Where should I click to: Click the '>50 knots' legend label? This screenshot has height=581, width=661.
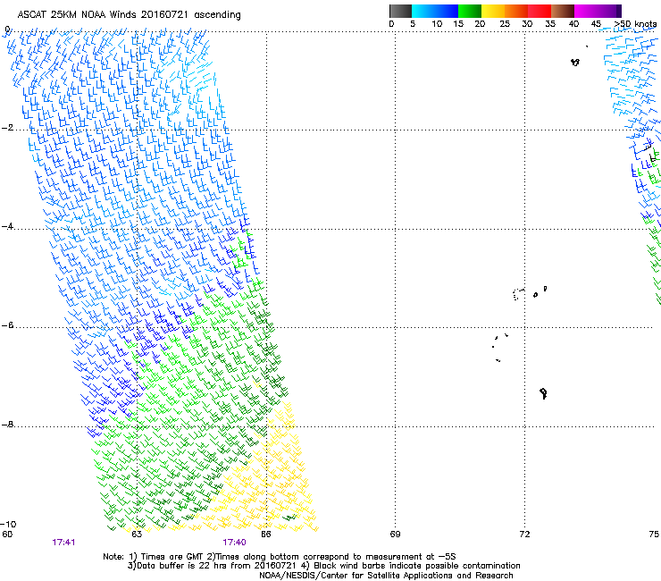635,24
